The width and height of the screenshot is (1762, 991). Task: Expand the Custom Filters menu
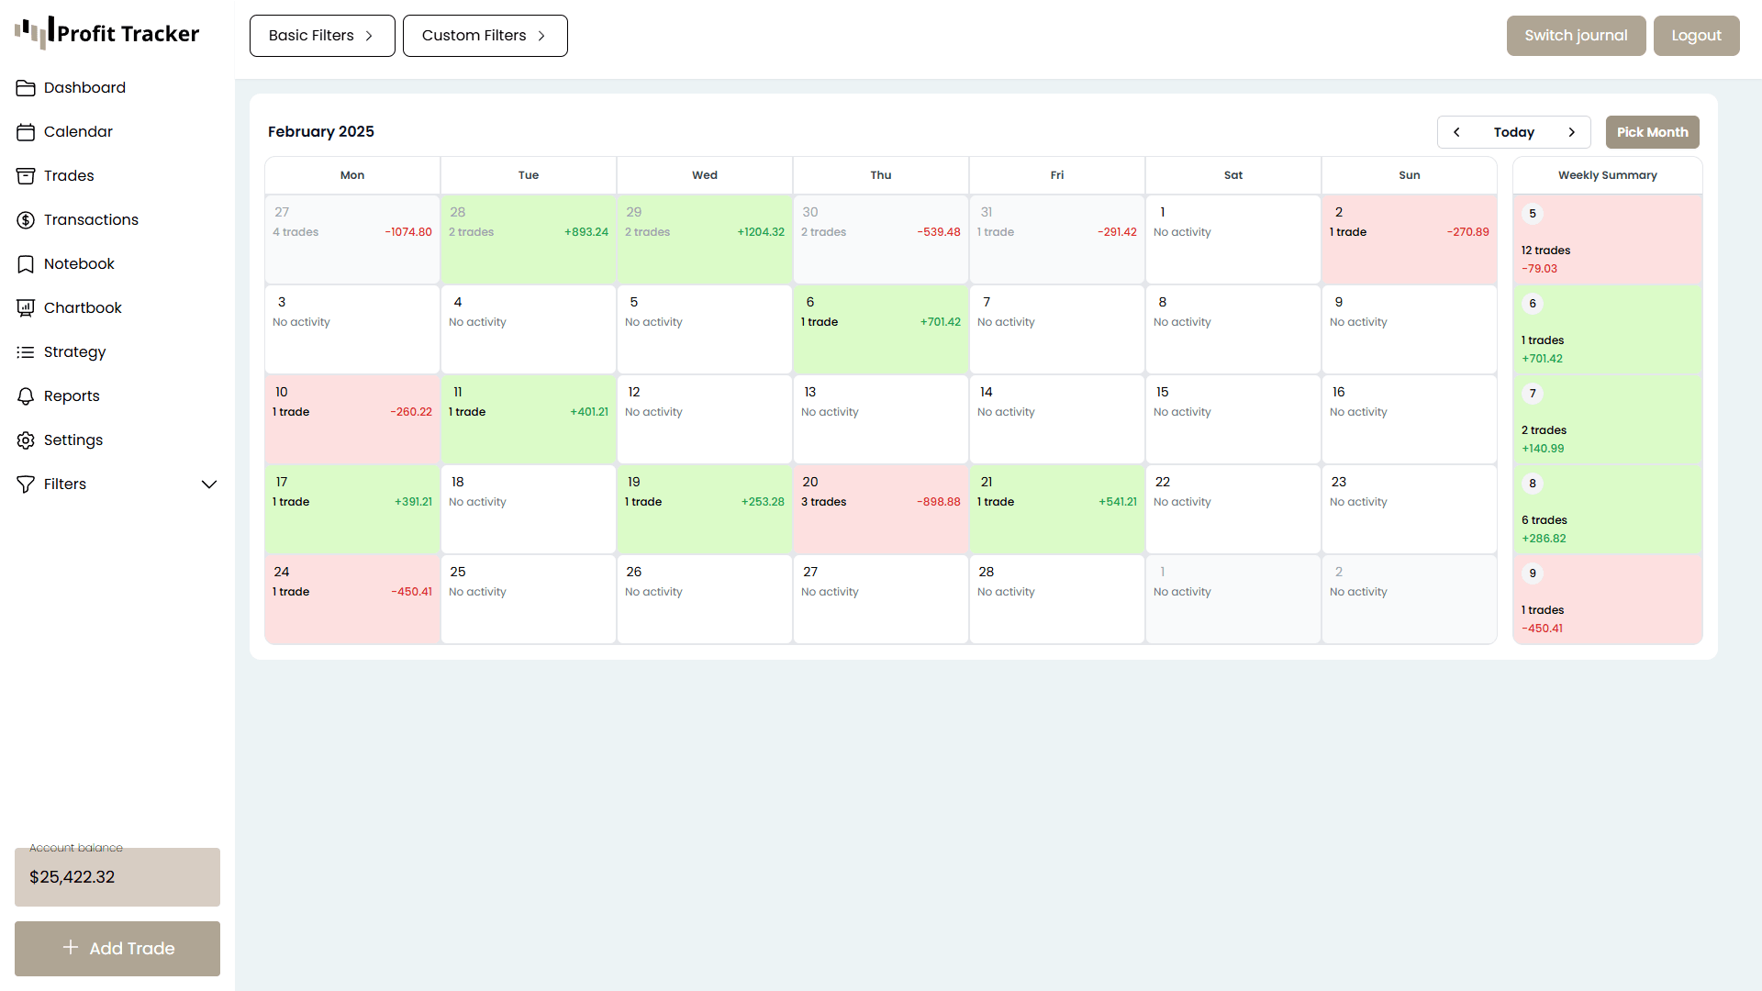coord(485,35)
